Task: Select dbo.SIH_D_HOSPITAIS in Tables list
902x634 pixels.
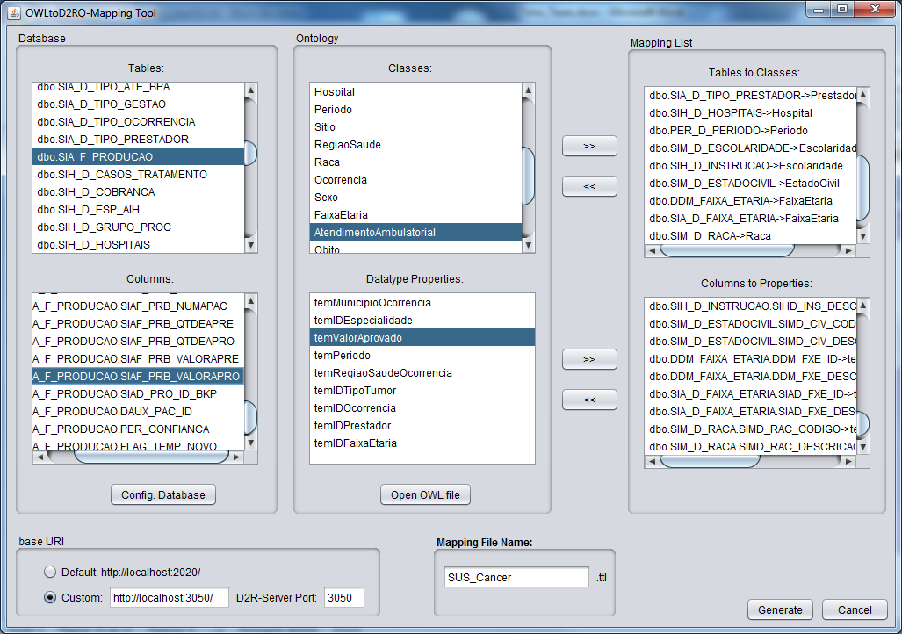Action: (x=93, y=245)
